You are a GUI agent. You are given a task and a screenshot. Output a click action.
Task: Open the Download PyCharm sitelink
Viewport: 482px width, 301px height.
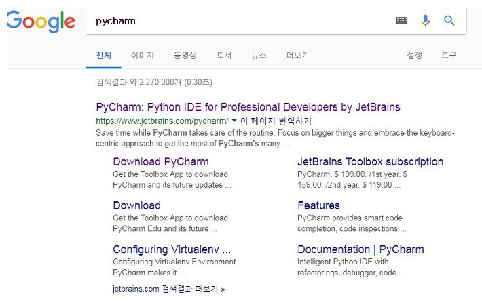(161, 162)
